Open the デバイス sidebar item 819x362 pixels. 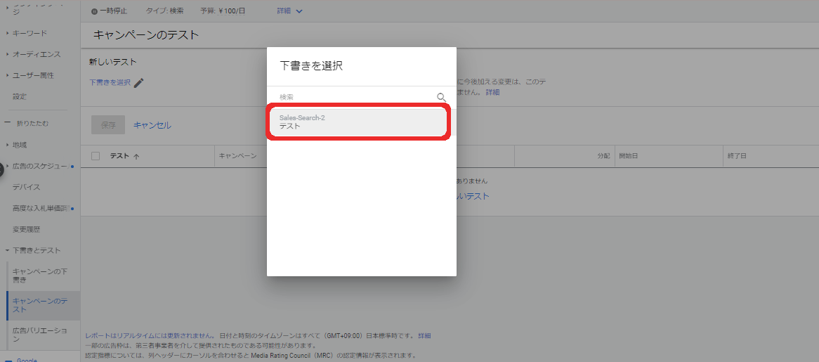click(x=27, y=187)
